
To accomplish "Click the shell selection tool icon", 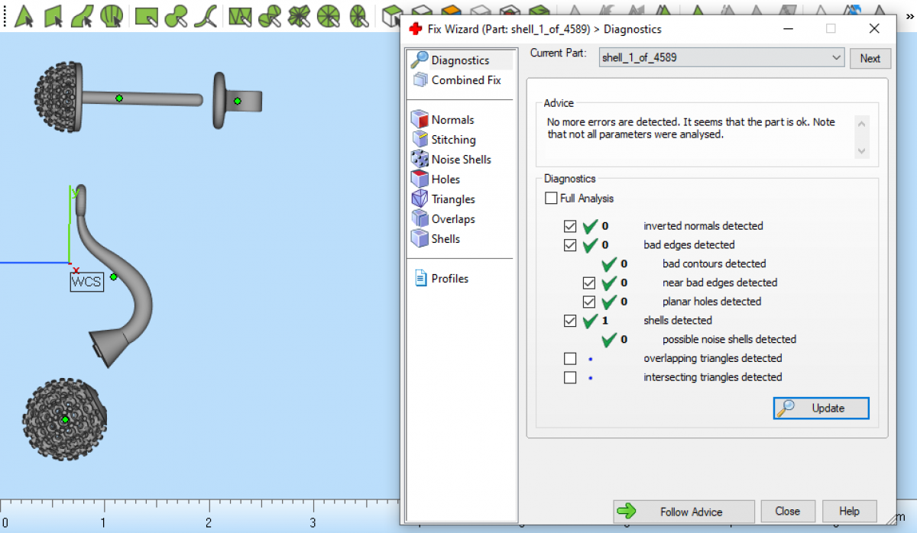I will [x=112, y=15].
